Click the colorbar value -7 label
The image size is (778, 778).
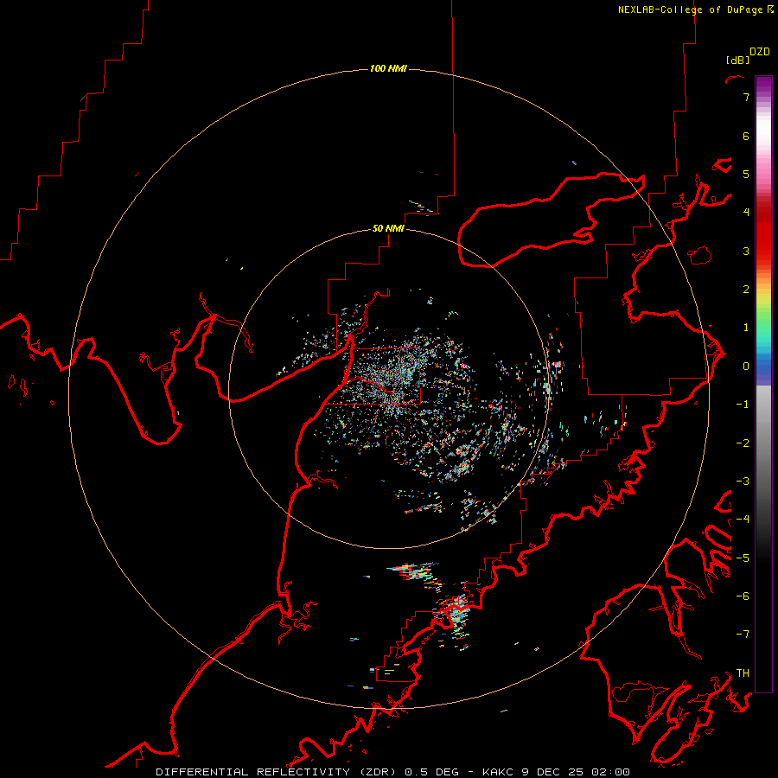[x=743, y=635]
